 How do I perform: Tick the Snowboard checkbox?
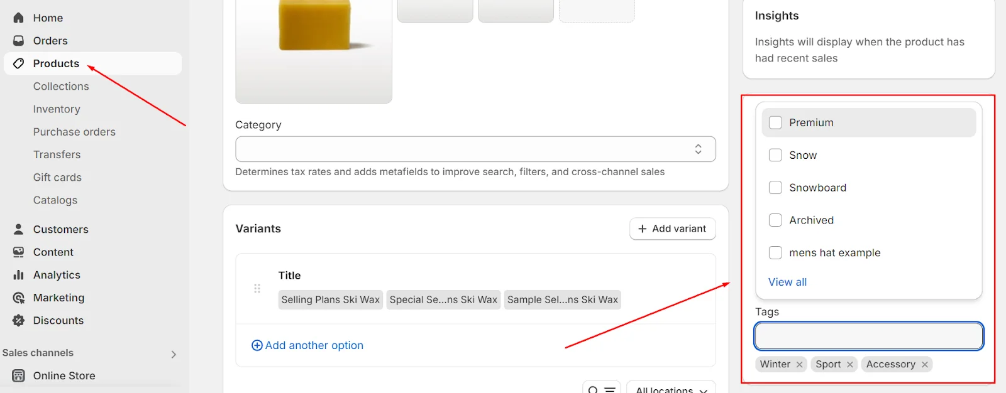point(775,188)
